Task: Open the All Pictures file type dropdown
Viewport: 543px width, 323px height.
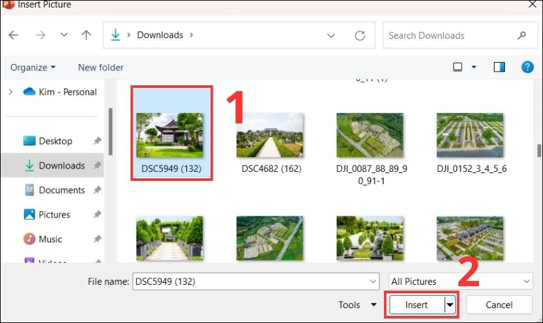Action: 460,282
